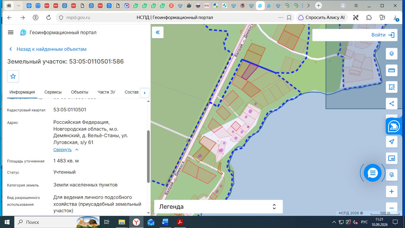Bookmark the page in the address bar
Viewport: 405px width, 228px height.
coord(289,18)
